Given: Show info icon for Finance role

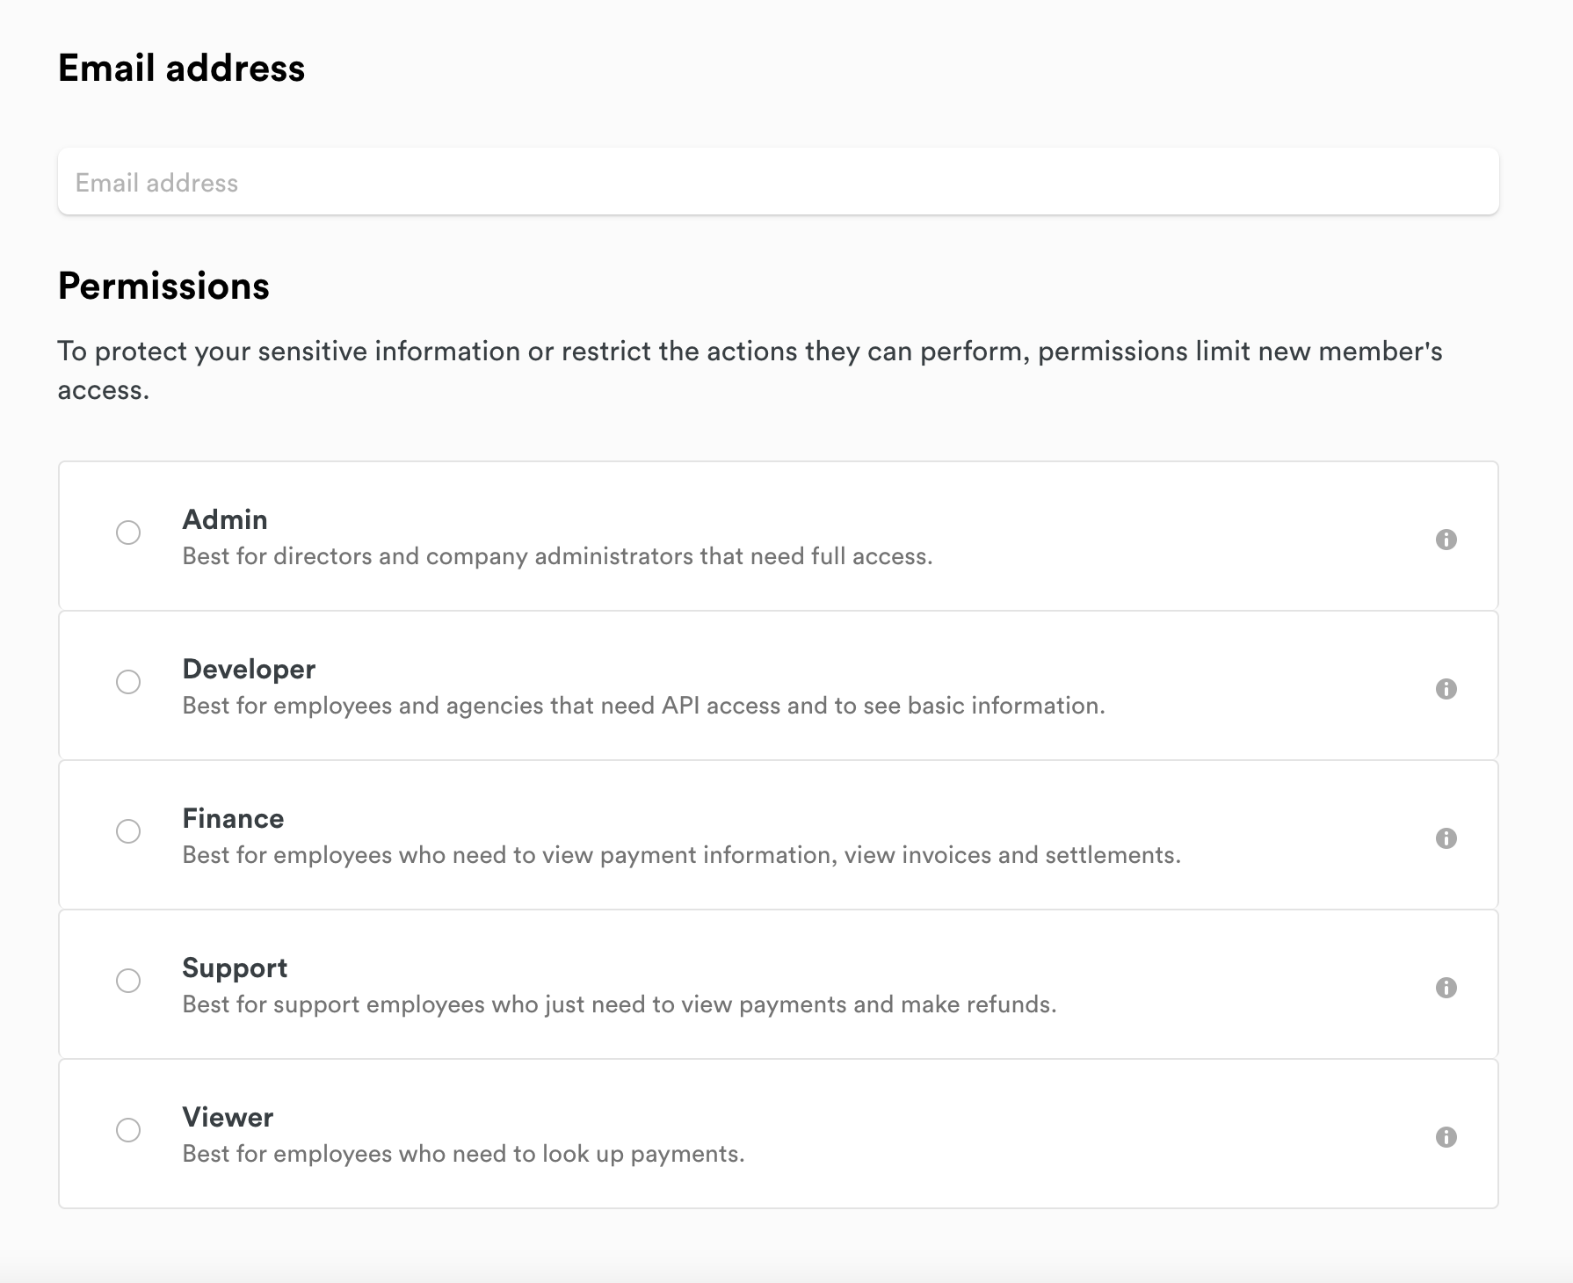Looking at the screenshot, I should 1446,837.
